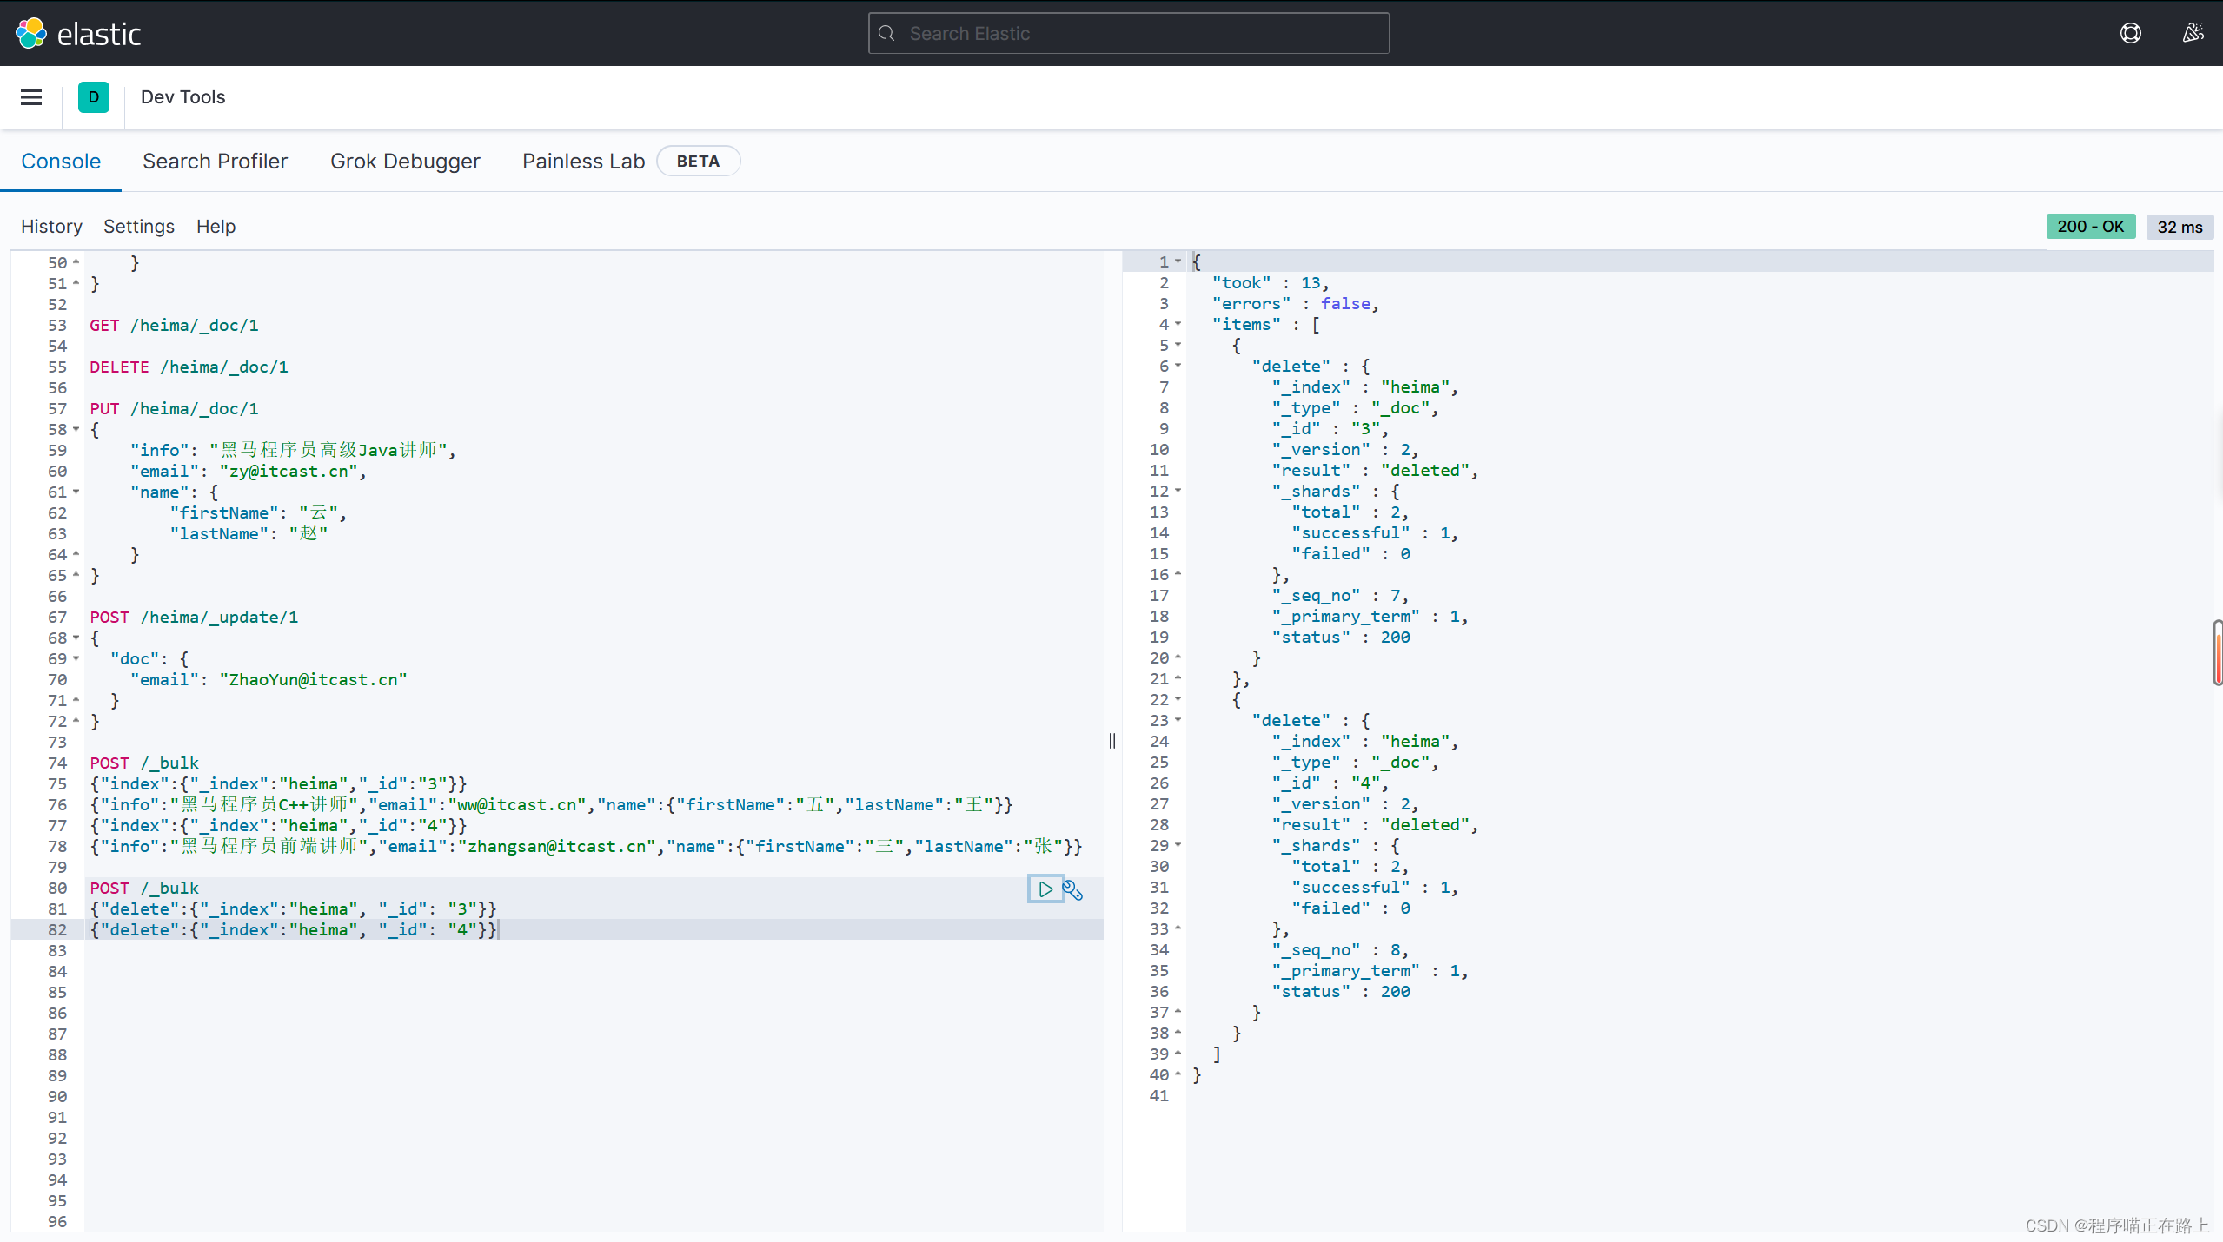This screenshot has height=1242, width=2223.
Task: Click the search magnifier icon
Action: point(886,33)
